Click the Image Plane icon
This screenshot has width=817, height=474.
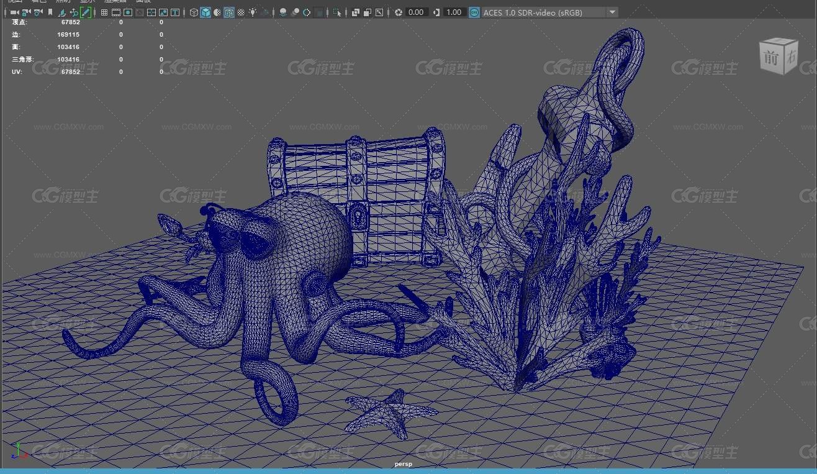coord(62,12)
